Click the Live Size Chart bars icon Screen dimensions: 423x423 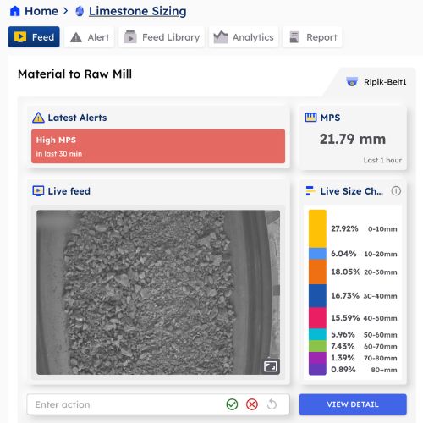[310, 191]
